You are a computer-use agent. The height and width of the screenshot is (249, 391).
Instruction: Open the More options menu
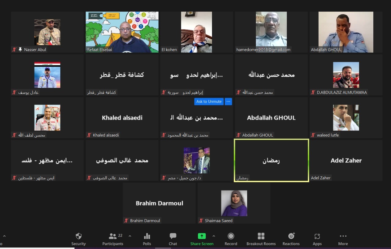(343, 237)
